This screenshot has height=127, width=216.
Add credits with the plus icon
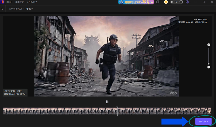click(181, 2)
